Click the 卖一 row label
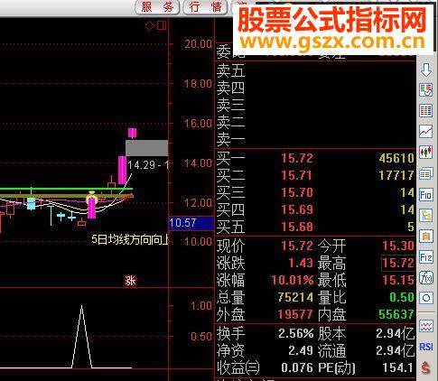 pyautogui.click(x=230, y=140)
